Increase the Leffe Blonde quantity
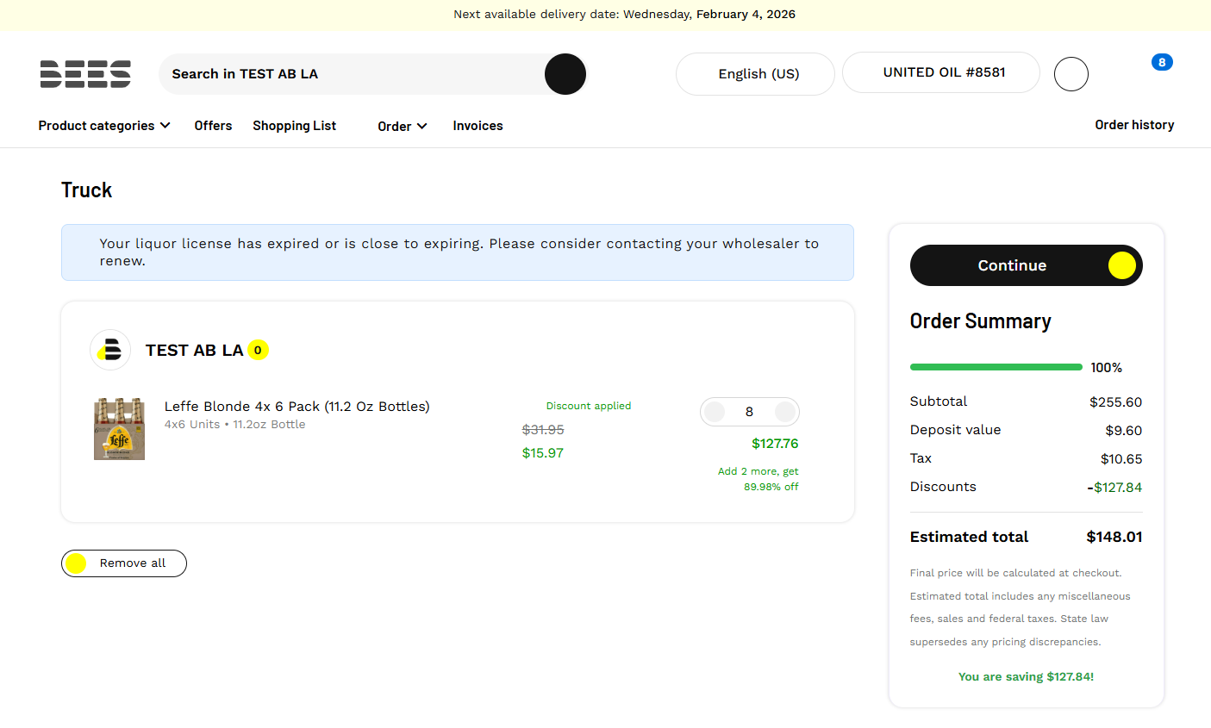Viewport: 1211px width, 728px height. [x=785, y=412]
